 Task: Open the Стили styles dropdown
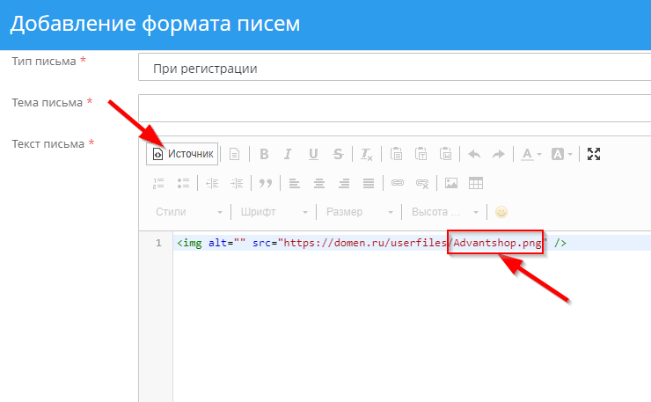tap(188, 212)
